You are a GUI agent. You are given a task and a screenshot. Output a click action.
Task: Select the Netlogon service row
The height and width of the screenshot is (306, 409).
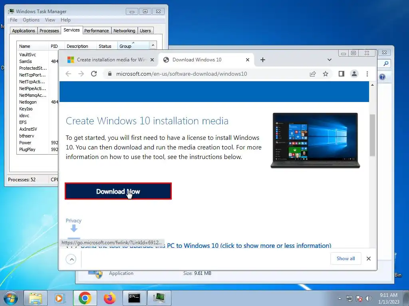point(28,102)
